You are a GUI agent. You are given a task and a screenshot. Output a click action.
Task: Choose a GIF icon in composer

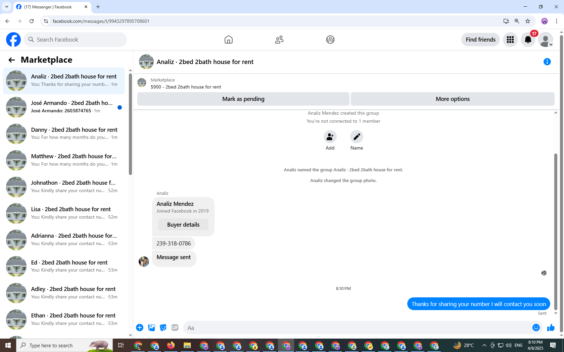click(x=175, y=328)
